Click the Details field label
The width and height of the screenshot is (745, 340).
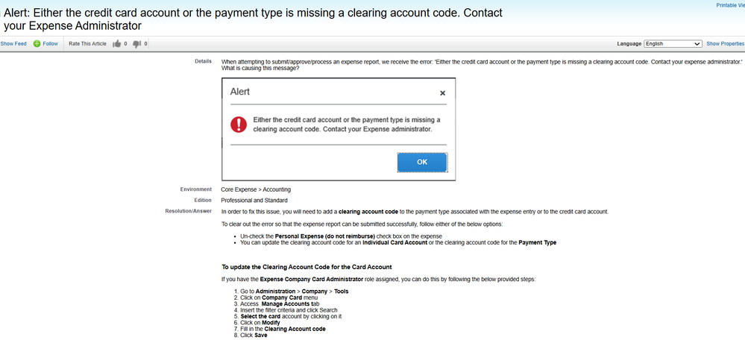click(x=203, y=61)
